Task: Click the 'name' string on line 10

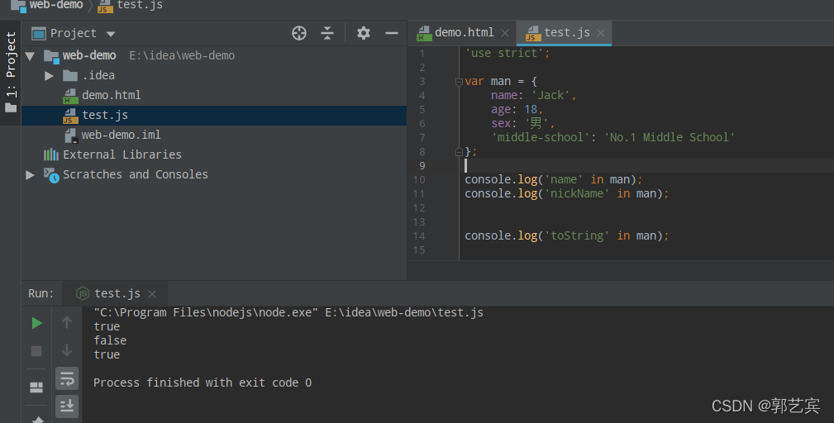Action: point(564,179)
